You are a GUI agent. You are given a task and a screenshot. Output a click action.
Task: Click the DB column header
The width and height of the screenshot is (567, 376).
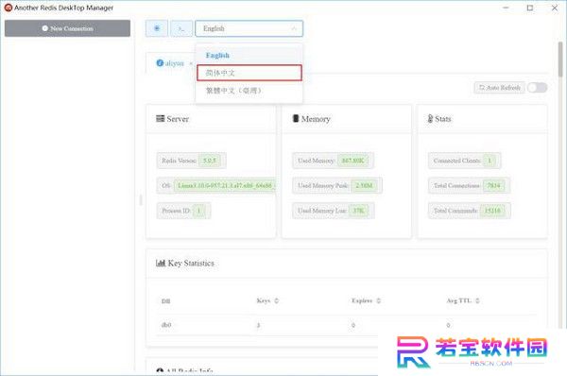[x=166, y=300]
